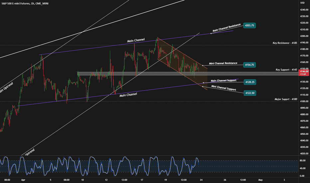Select the 4122.50 price label
Viewport: 310px width, 183px height.
coord(250,93)
